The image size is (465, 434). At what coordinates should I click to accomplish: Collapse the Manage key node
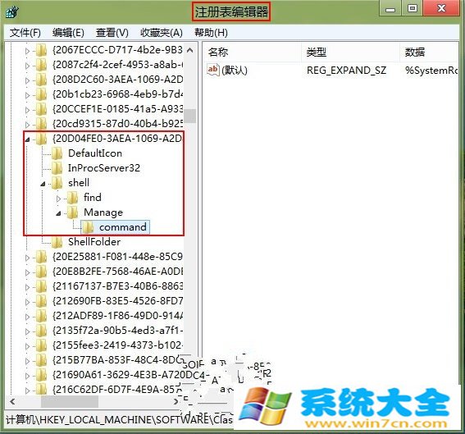click(58, 213)
